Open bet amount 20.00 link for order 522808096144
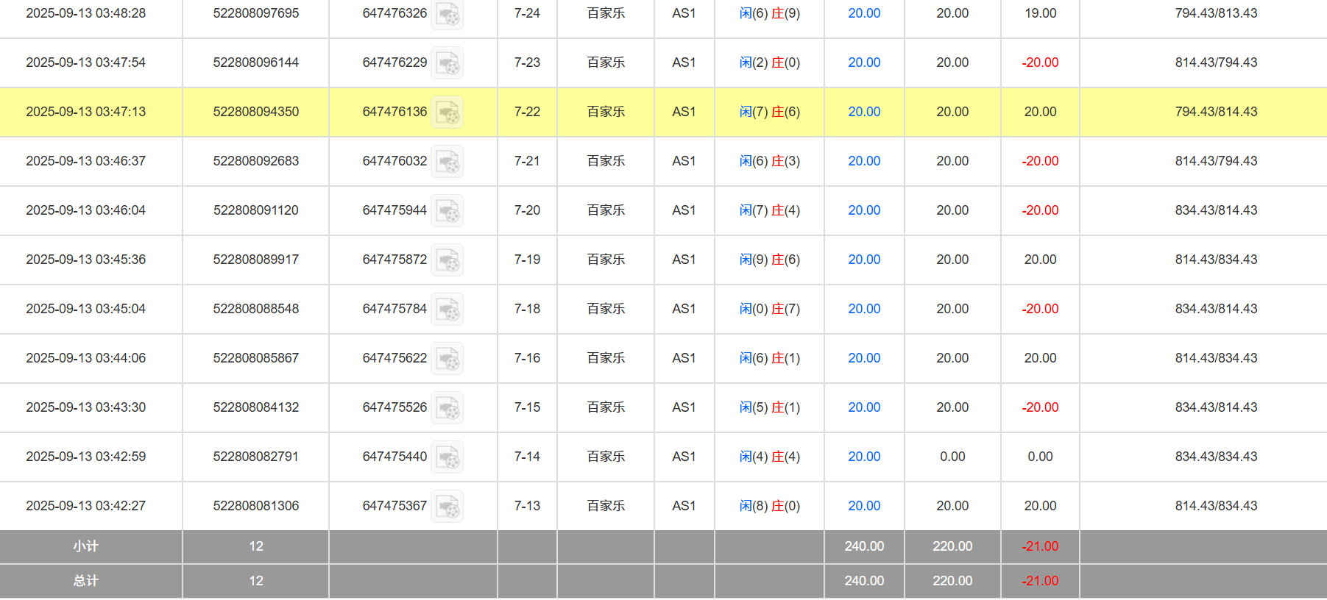 point(864,63)
